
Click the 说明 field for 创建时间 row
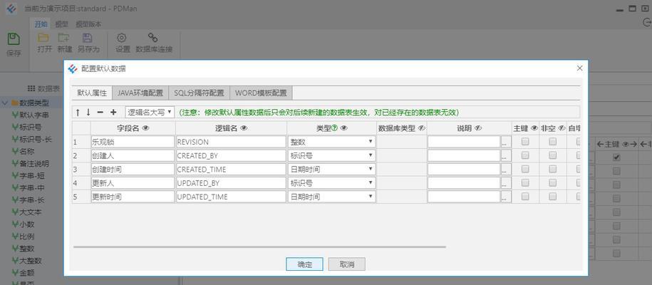[x=464, y=170]
